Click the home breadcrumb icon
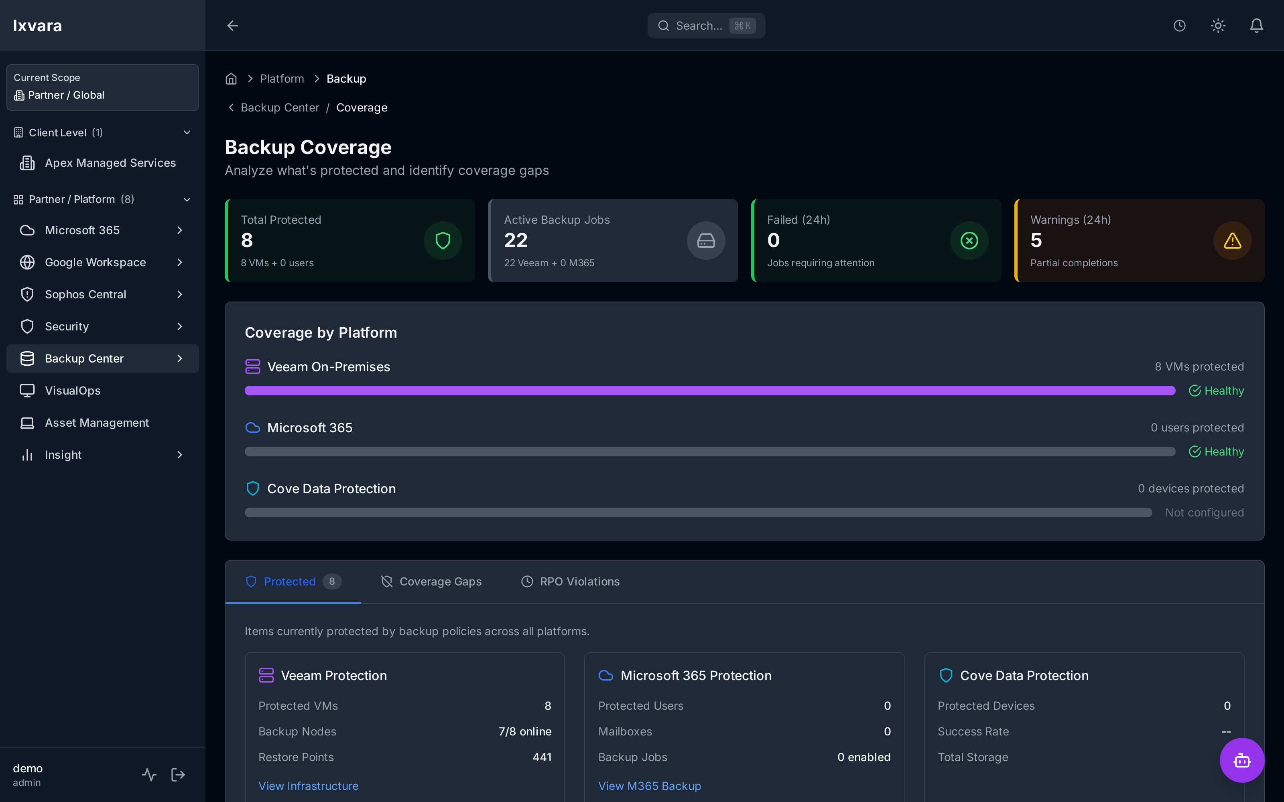 pyautogui.click(x=231, y=79)
